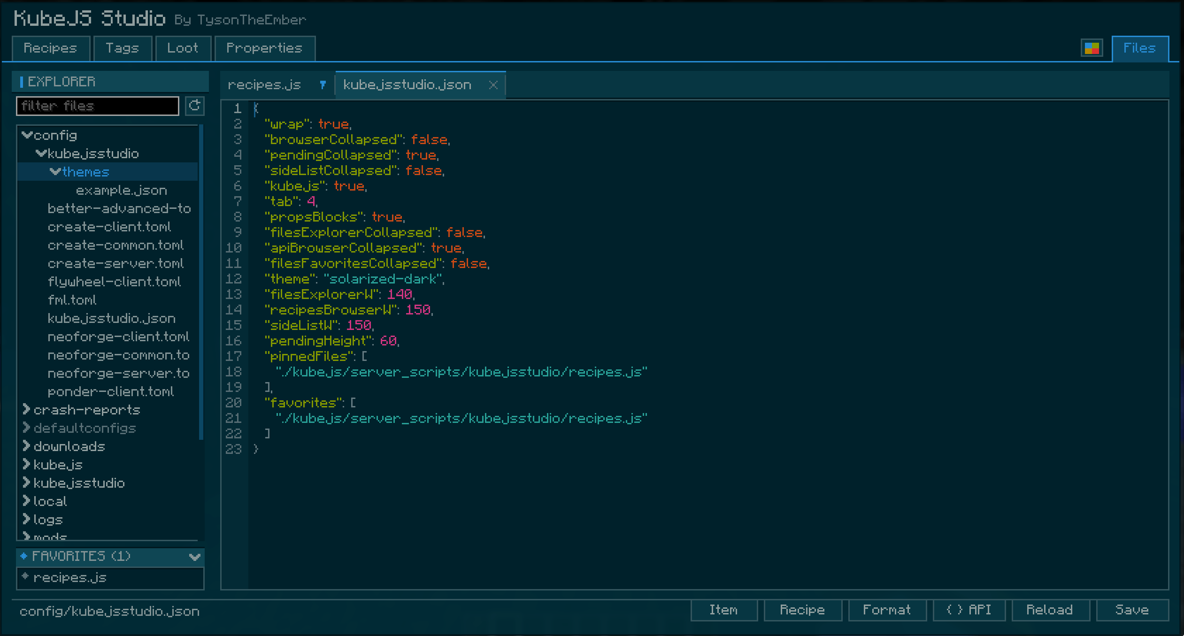The width and height of the screenshot is (1184, 636).
Task: Reload the file from disk
Action: [x=1050, y=610]
